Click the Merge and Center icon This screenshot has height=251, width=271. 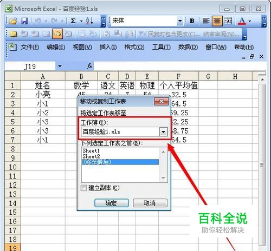coord(228,21)
